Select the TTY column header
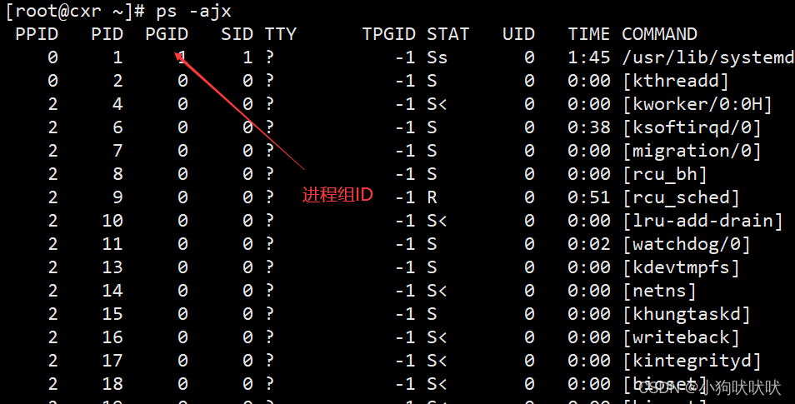795x404 pixels. point(280,34)
